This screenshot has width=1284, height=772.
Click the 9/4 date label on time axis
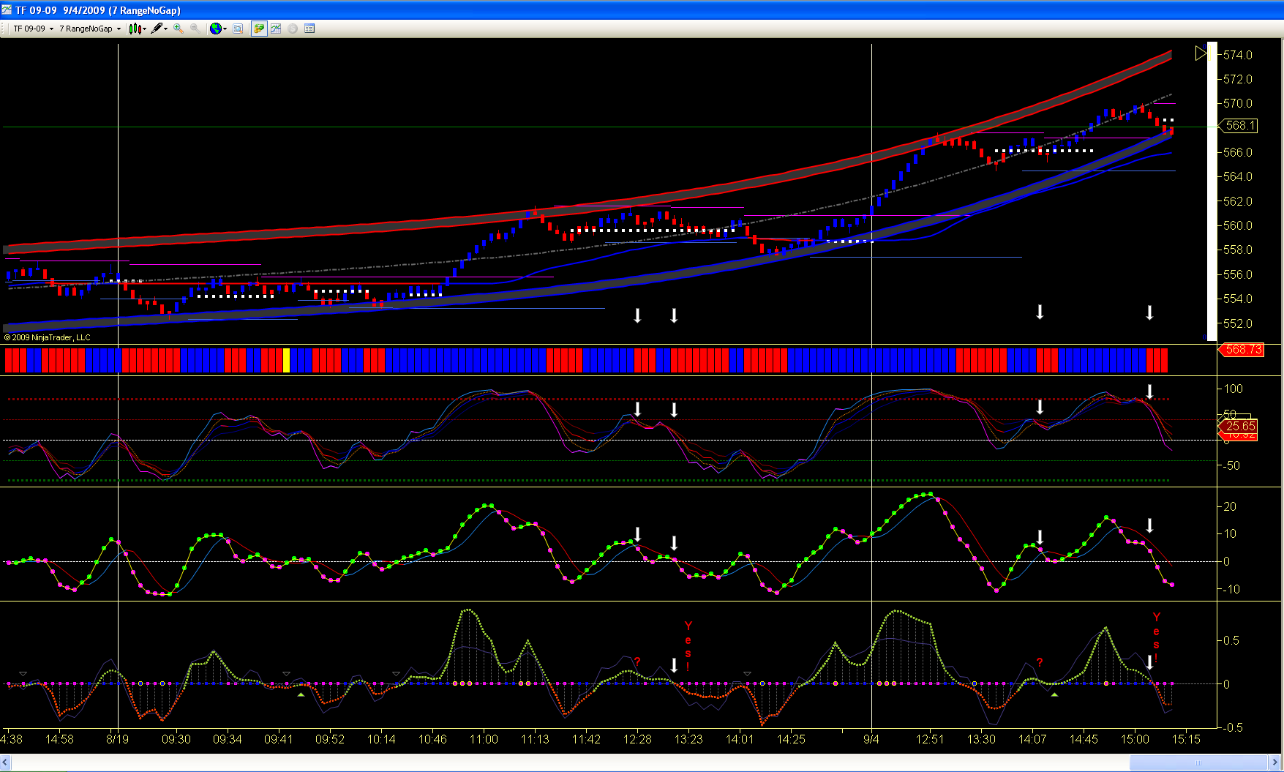871,739
